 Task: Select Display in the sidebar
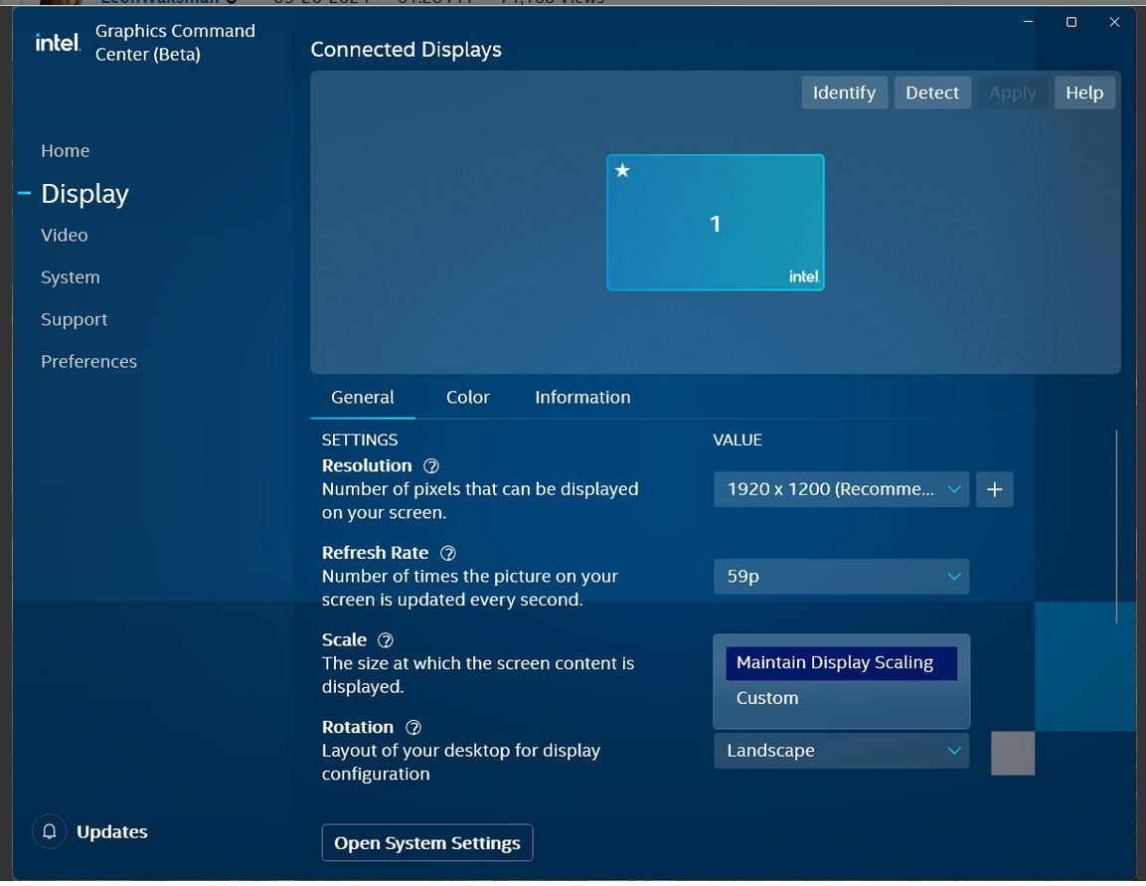coord(84,194)
